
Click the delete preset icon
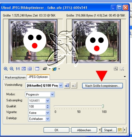74,86
